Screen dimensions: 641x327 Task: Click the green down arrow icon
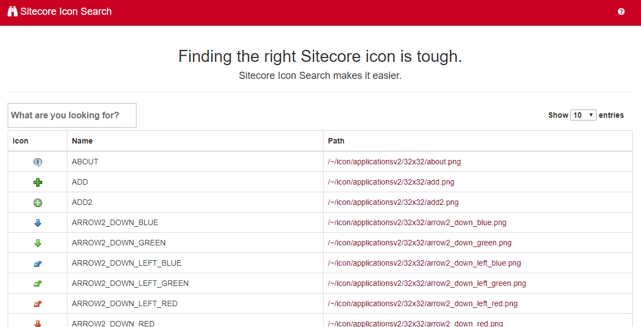pos(38,243)
